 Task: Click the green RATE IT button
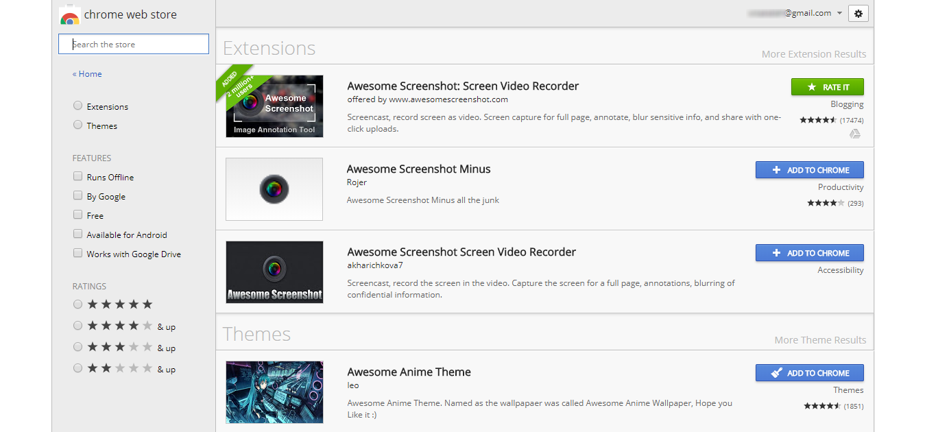[x=828, y=87]
